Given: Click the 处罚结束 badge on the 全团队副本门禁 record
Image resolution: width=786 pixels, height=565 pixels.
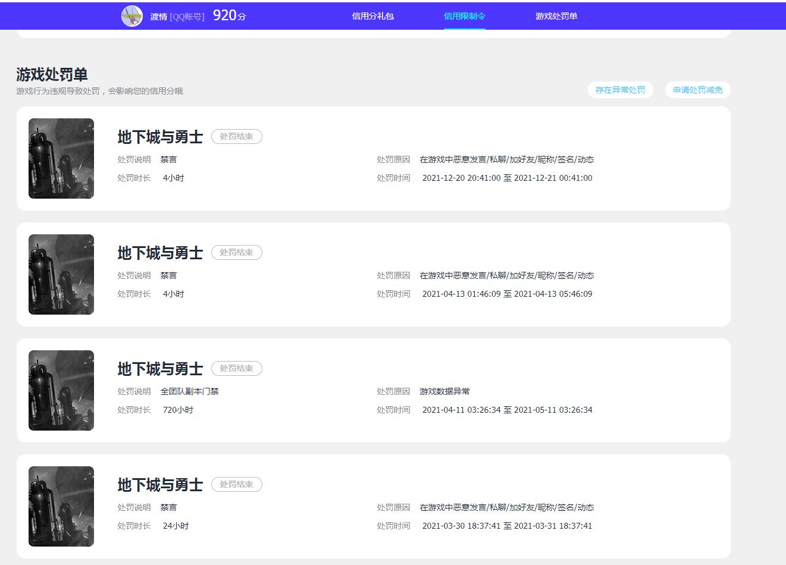Looking at the screenshot, I should point(236,368).
